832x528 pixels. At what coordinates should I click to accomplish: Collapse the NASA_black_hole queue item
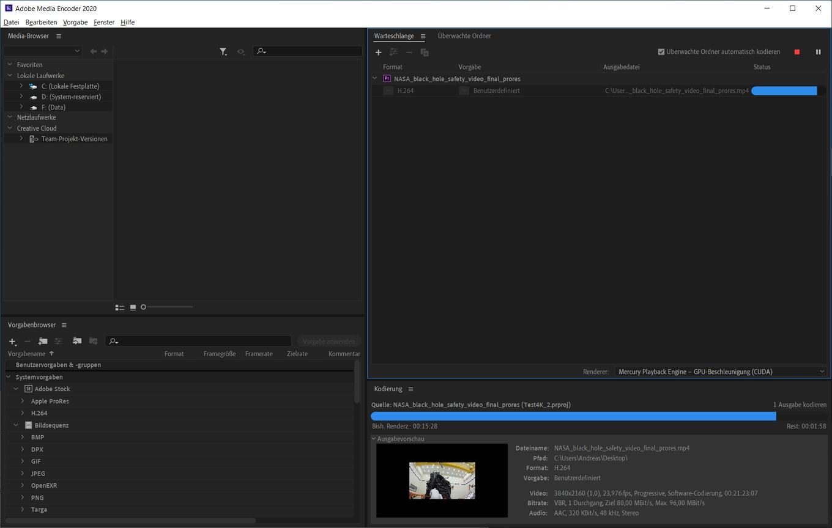tap(375, 78)
